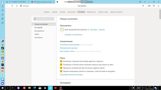Open VK from the sidebar
Viewport: 161px width, 90px height.
pyautogui.click(x=3, y=58)
